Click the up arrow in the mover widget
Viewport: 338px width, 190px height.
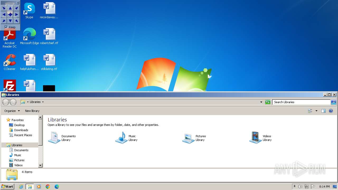click(x=10, y=8)
